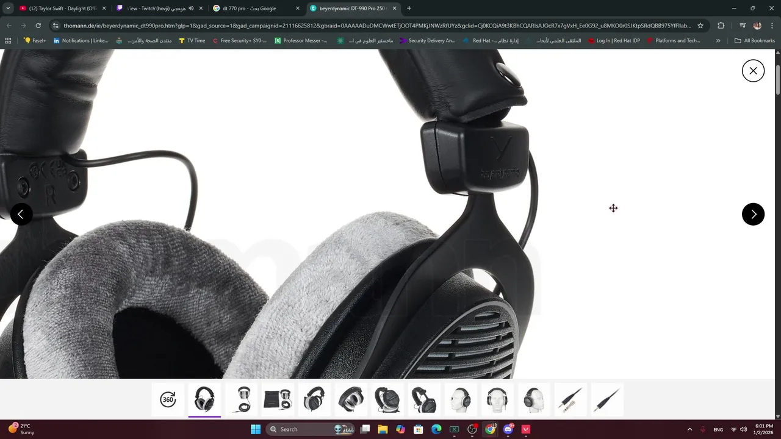Open the Fasel+ bookmark
This screenshot has width=781, height=439.
tap(35, 41)
